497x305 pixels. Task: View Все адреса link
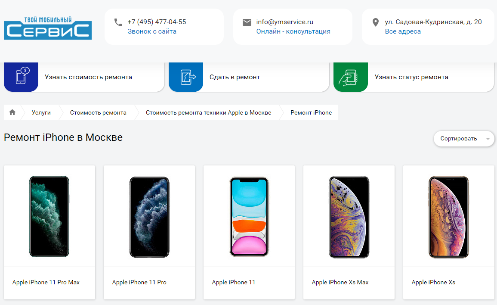click(x=403, y=31)
